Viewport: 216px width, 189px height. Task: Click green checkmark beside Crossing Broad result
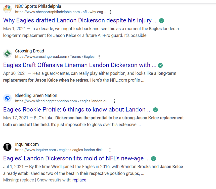click(x=160, y=66)
